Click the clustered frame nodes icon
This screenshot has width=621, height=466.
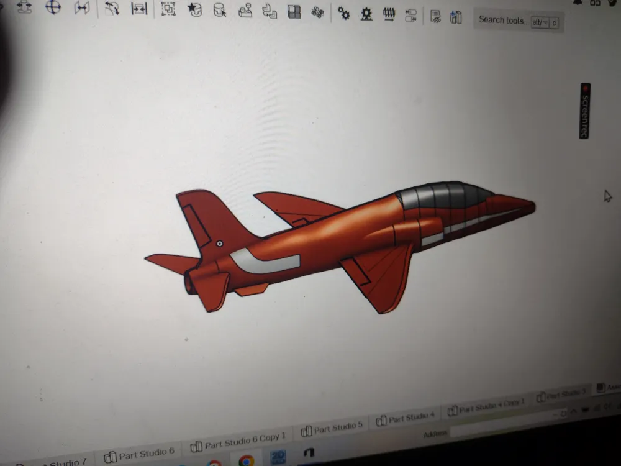[x=317, y=12]
